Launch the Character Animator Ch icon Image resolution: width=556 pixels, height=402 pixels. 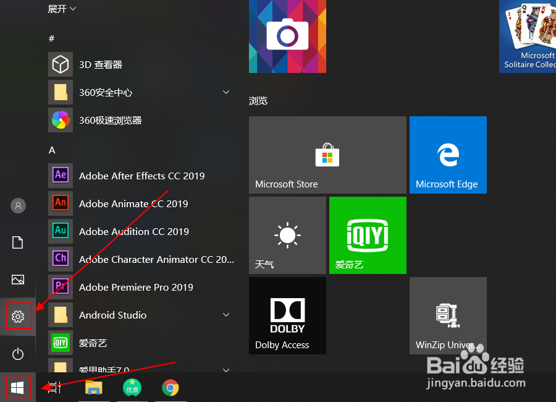pos(61,259)
